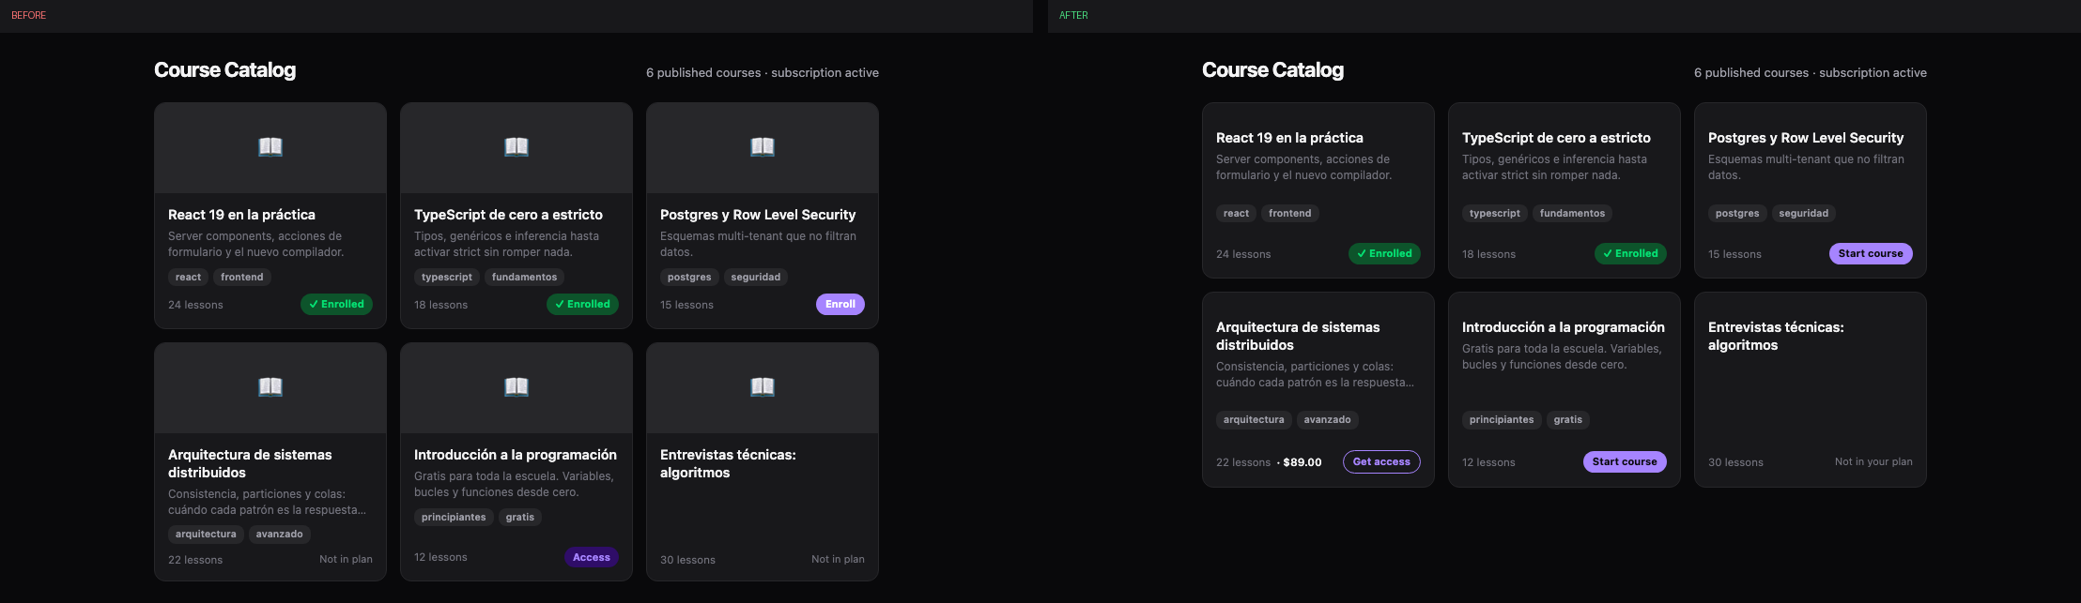Click the 'avanzado' tag in the BEFORE panel
Image resolution: width=2081 pixels, height=603 pixels.
point(280,534)
